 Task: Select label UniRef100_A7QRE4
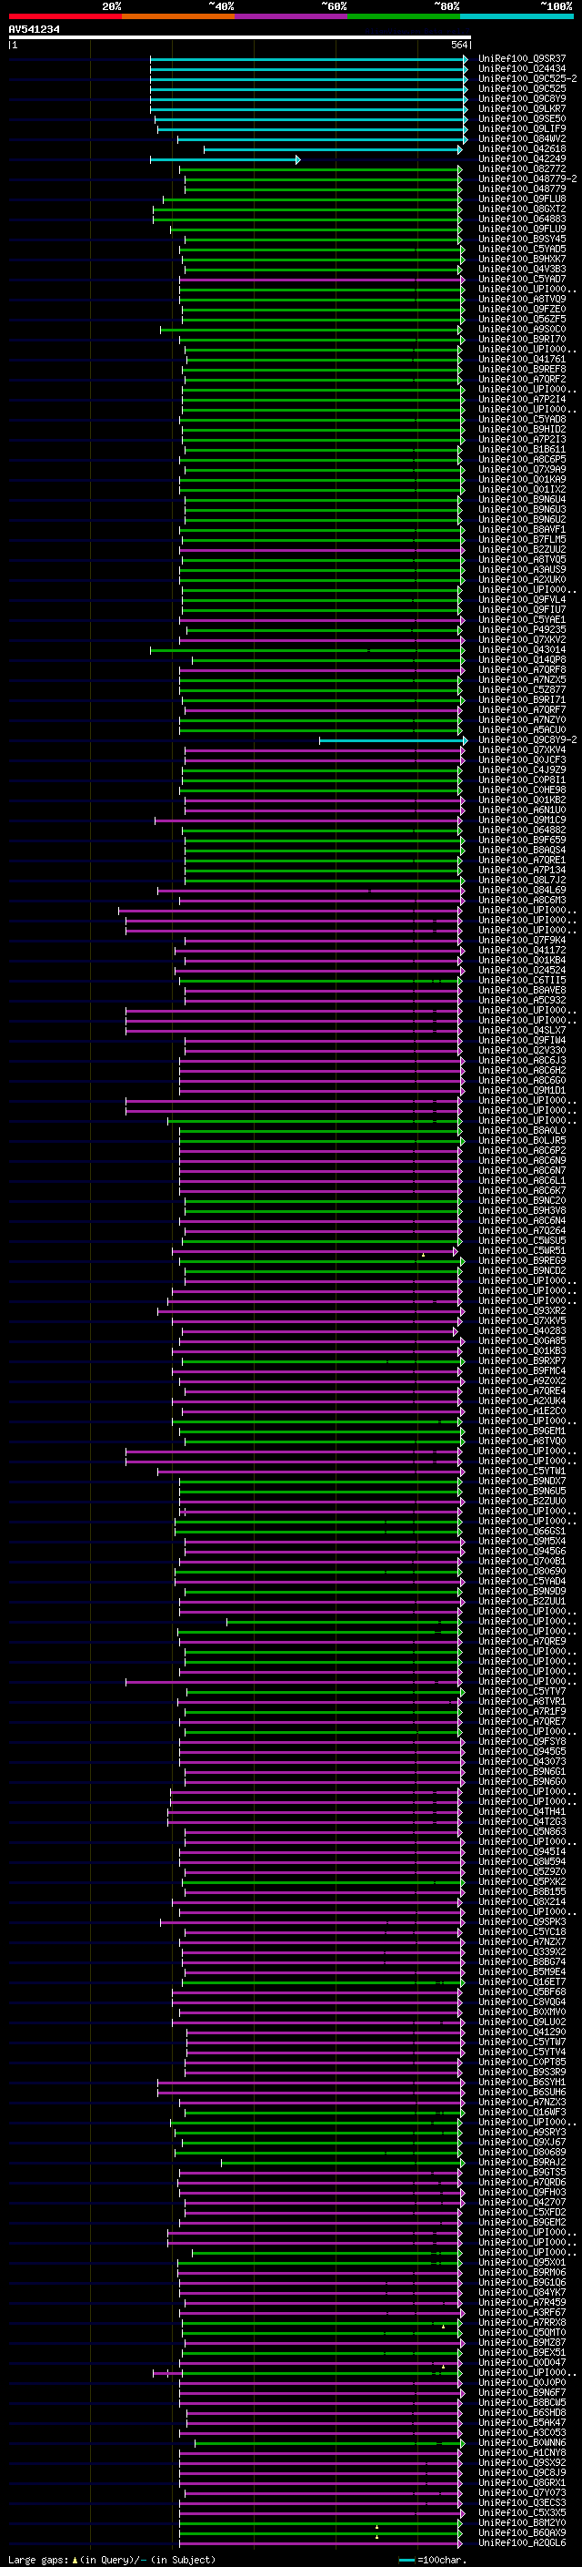[522, 1391]
